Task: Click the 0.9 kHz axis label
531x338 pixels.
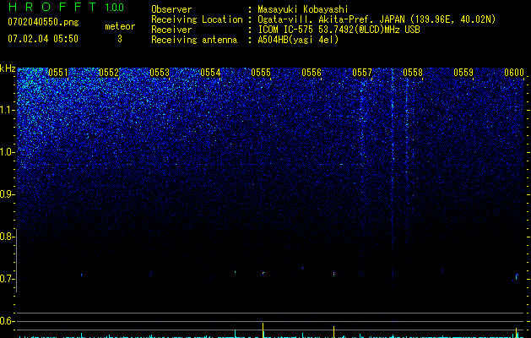Action: pos(6,194)
